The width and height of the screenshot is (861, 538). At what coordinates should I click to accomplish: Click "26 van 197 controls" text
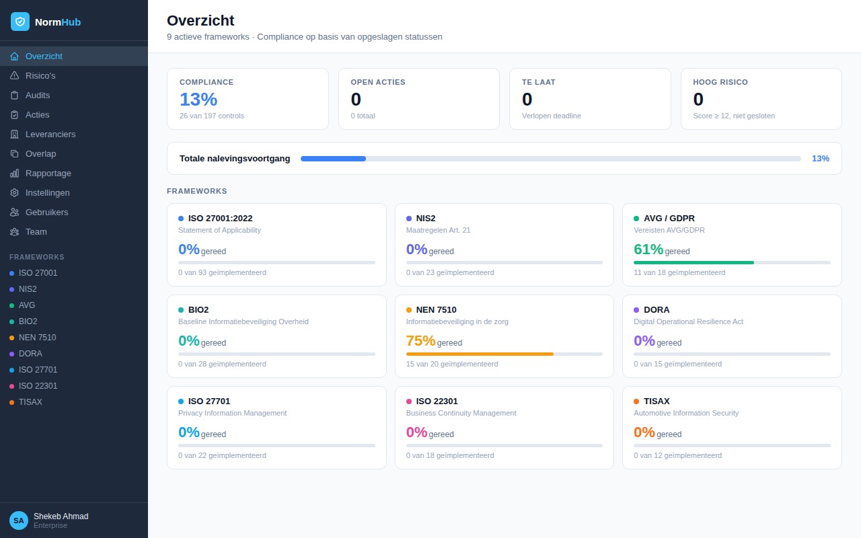pyautogui.click(x=212, y=116)
